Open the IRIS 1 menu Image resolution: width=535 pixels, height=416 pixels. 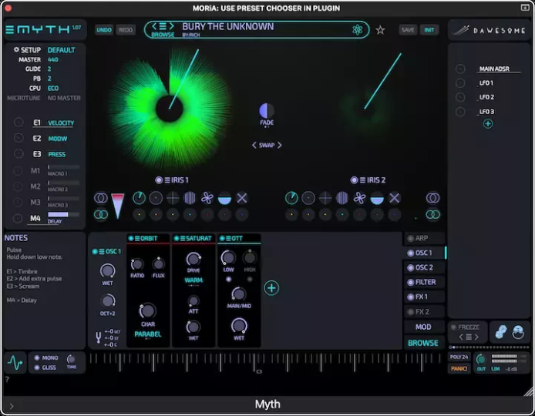click(x=167, y=180)
